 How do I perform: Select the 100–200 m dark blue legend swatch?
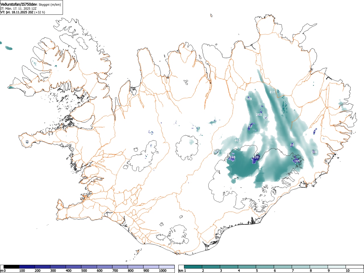click(x=27, y=267)
